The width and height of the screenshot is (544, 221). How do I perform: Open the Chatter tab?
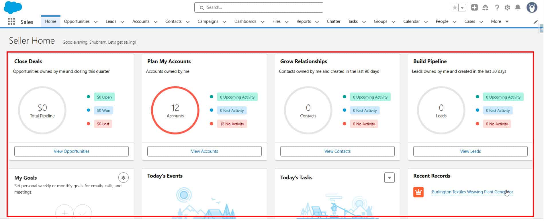[x=334, y=21]
